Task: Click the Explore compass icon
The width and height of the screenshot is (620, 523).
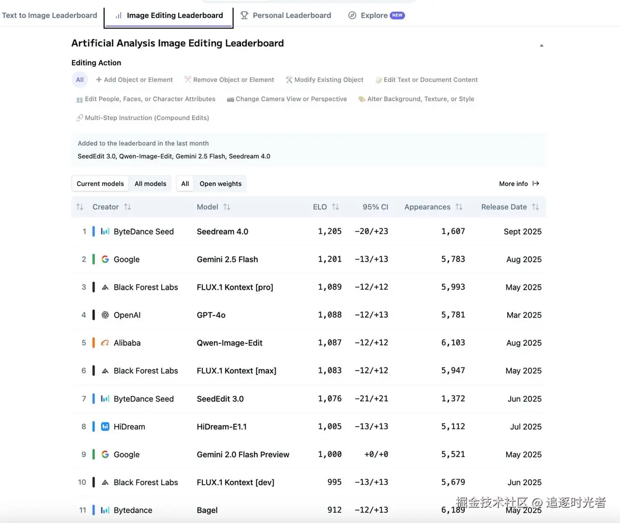Action: (352, 16)
